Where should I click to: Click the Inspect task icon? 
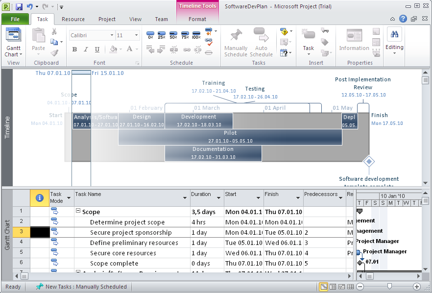284,31
